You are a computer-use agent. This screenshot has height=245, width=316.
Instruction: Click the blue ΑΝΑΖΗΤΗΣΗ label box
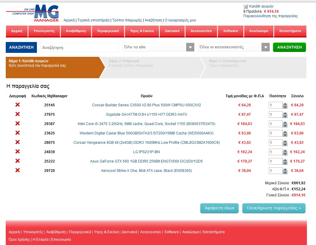tap(21, 47)
